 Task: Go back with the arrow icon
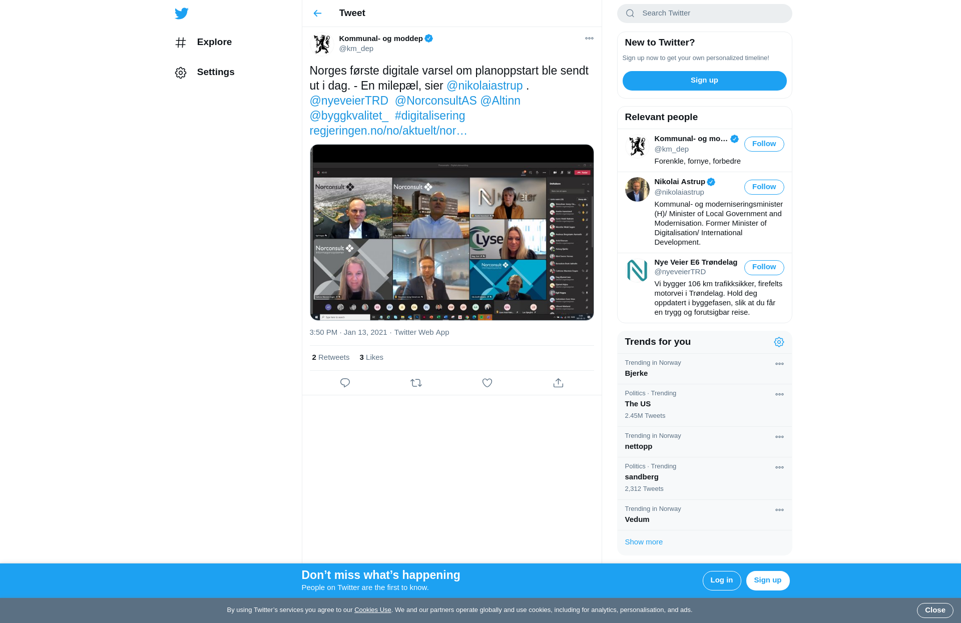click(317, 13)
